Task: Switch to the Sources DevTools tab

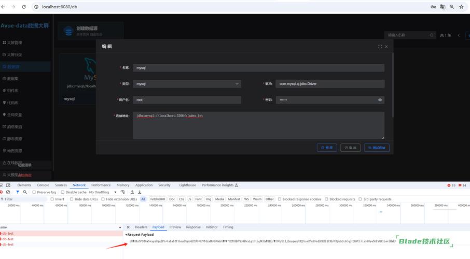Action: coord(61,185)
